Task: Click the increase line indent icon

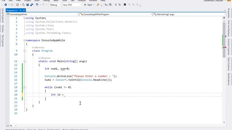Action: tap(119, 5)
